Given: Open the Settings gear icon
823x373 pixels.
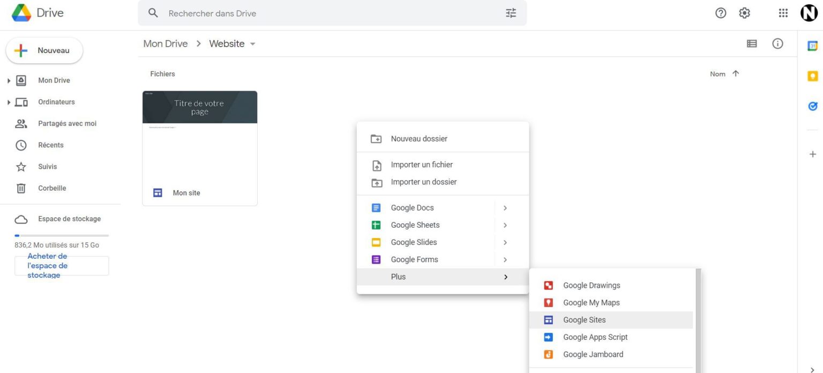Looking at the screenshot, I should pyautogui.click(x=744, y=13).
